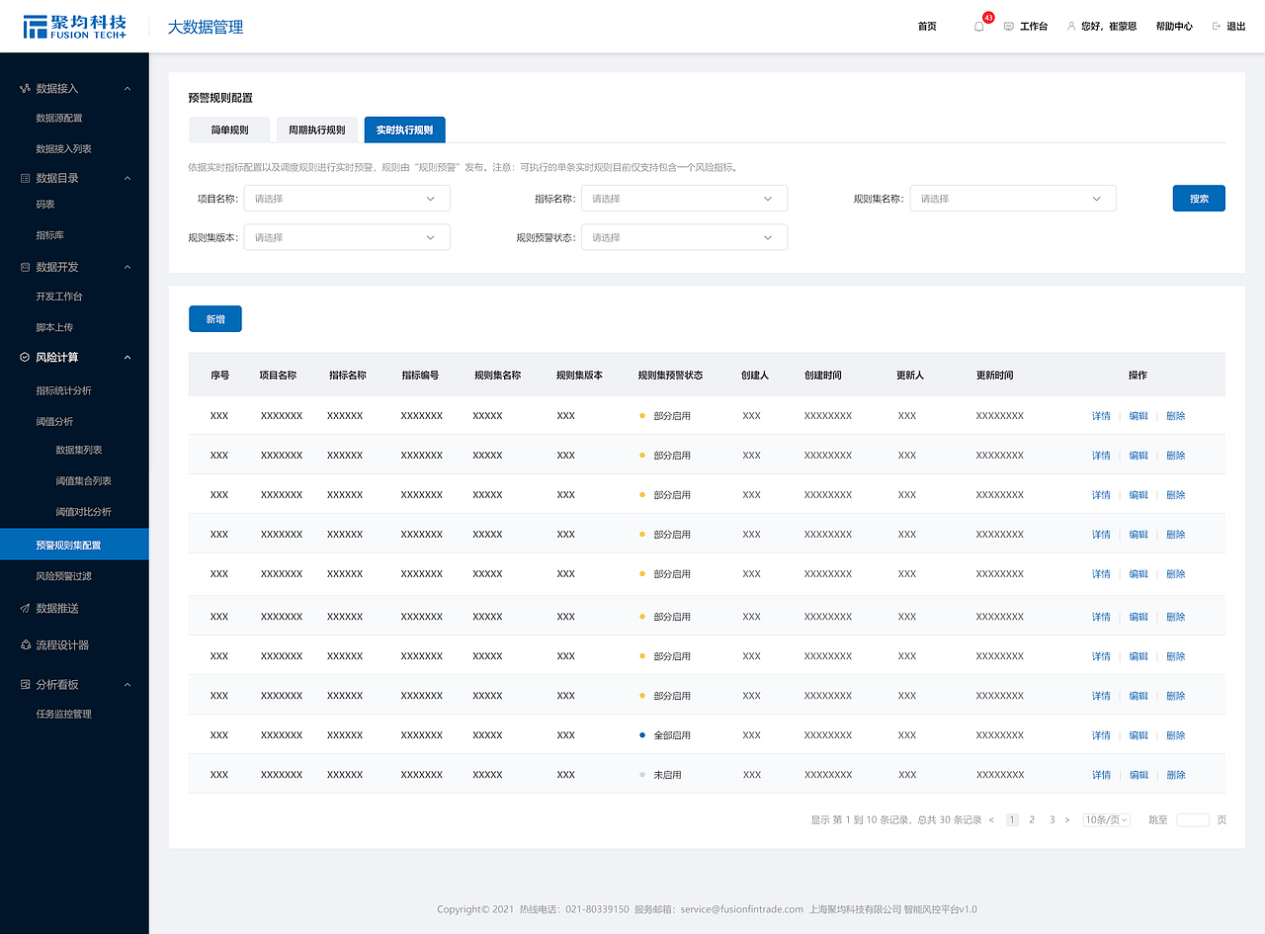Collapse the 数据接入 menu chevron
The image size is (1265, 934).
pyautogui.click(x=127, y=89)
